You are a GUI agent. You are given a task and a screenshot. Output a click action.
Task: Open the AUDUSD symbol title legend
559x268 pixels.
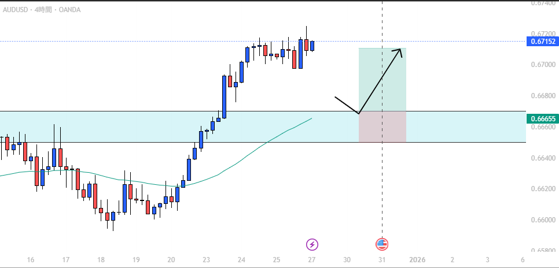coord(41,10)
